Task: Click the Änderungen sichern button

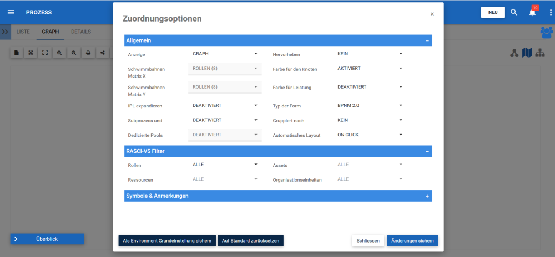Action: (x=412, y=241)
